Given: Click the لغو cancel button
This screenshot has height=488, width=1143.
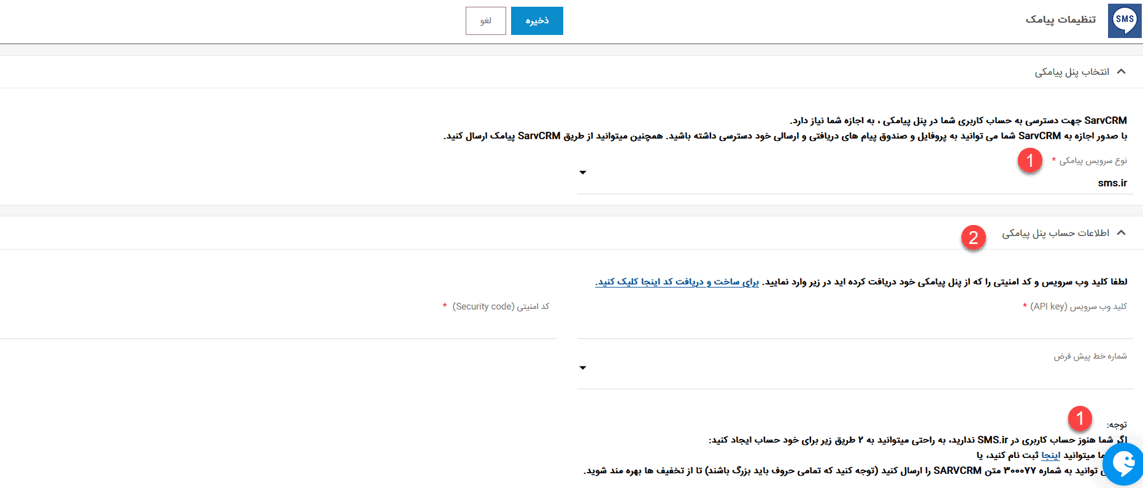Looking at the screenshot, I should click(486, 21).
